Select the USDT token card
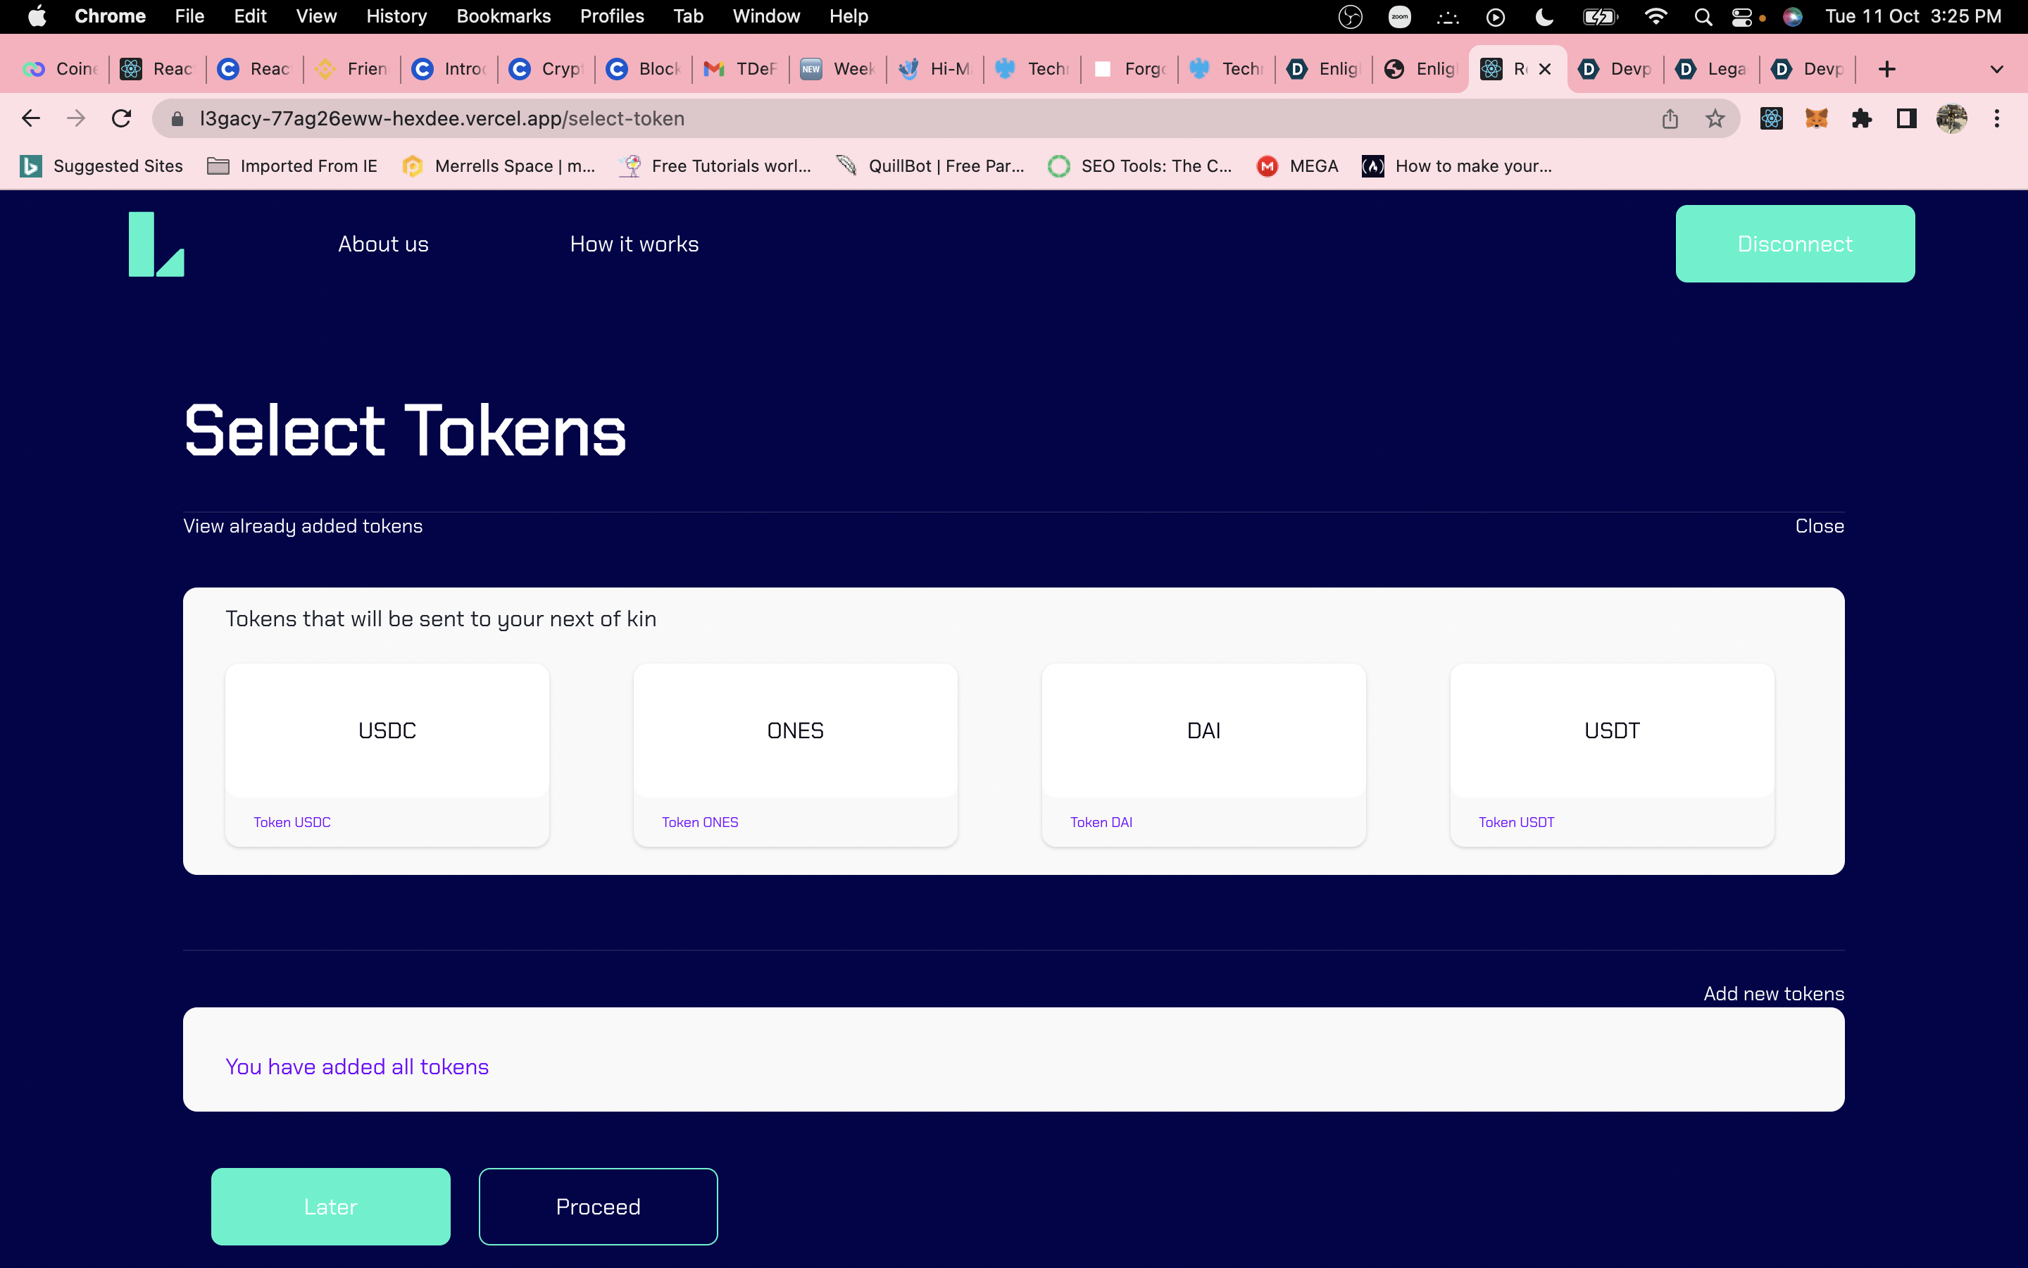The image size is (2028, 1268). coord(1610,753)
